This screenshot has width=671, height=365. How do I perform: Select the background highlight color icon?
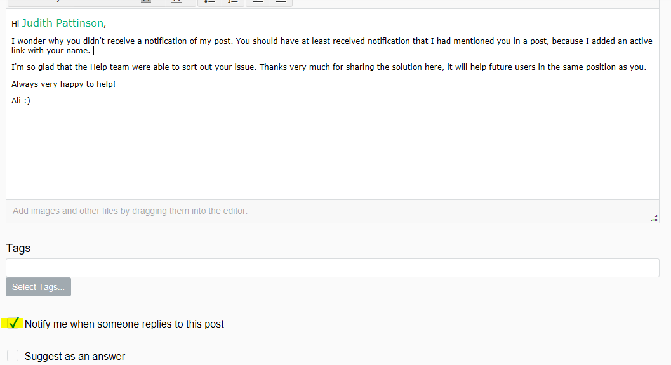pyautogui.click(x=176, y=2)
